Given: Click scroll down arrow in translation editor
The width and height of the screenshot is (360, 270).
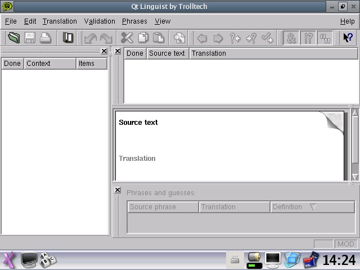Looking at the screenshot, I should (355, 177).
